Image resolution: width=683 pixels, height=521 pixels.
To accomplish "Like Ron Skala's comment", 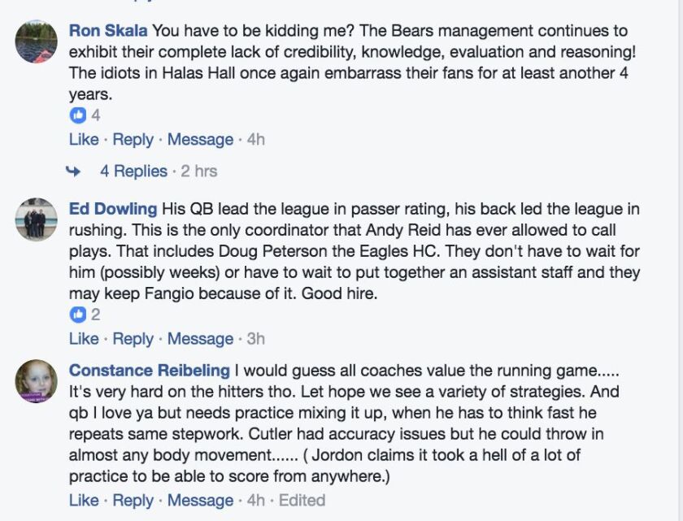I will coord(84,140).
